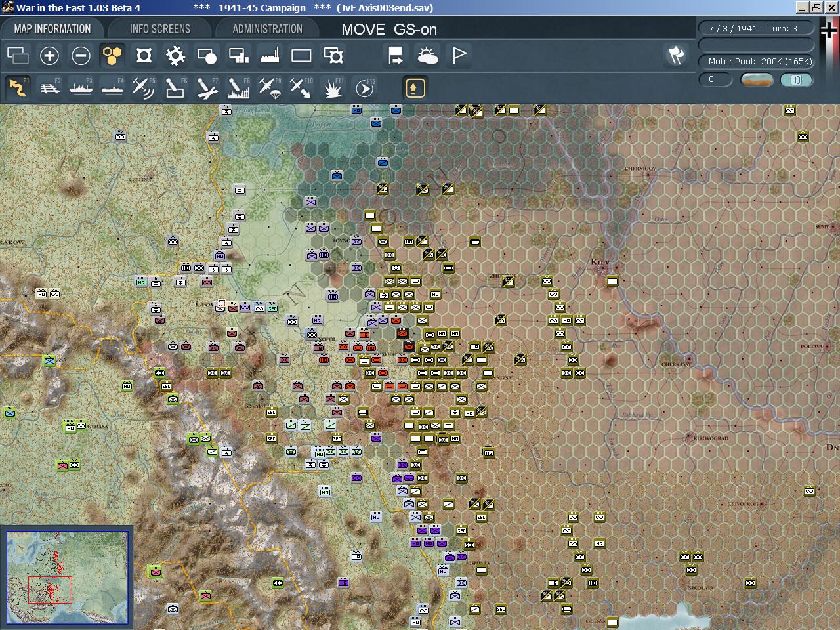Click the MOVE GS-on mode title
This screenshot has width=840, height=630.
tap(389, 30)
